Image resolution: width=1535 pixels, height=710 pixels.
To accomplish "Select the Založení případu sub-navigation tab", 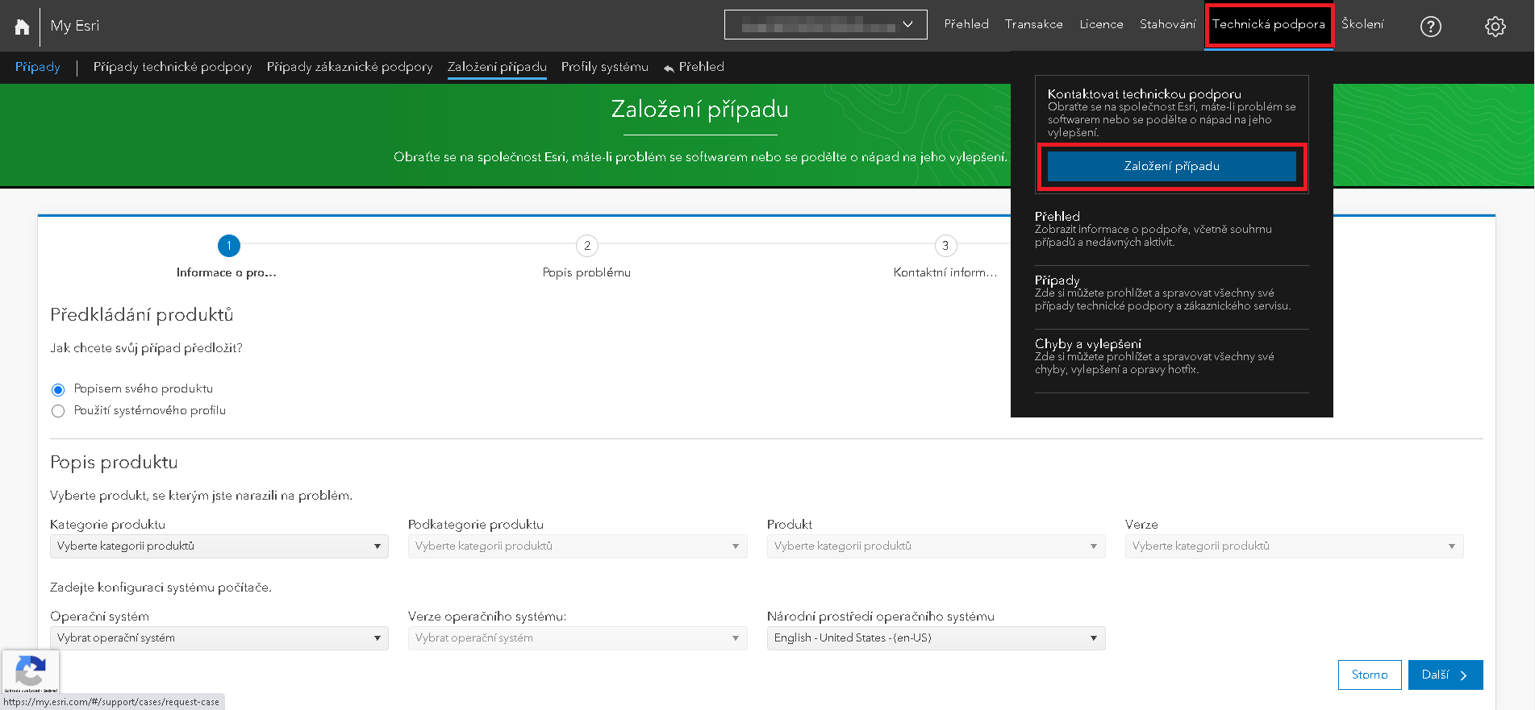I will pyautogui.click(x=497, y=67).
